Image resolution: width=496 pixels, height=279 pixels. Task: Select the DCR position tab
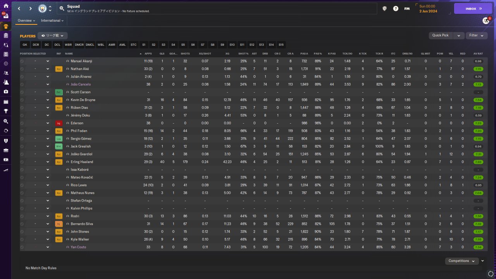[36, 45]
